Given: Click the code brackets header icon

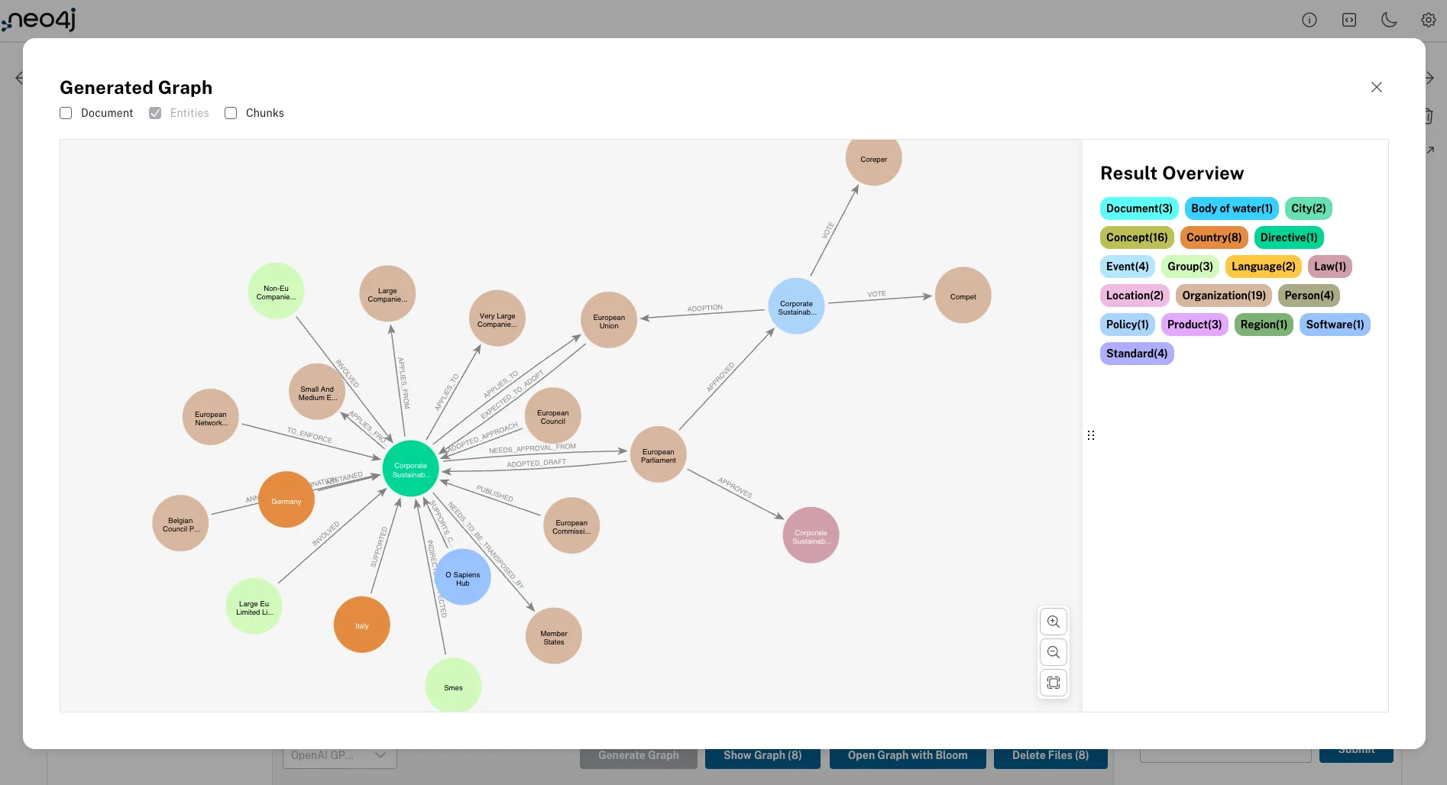Looking at the screenshot, I should click(1349, 21).
